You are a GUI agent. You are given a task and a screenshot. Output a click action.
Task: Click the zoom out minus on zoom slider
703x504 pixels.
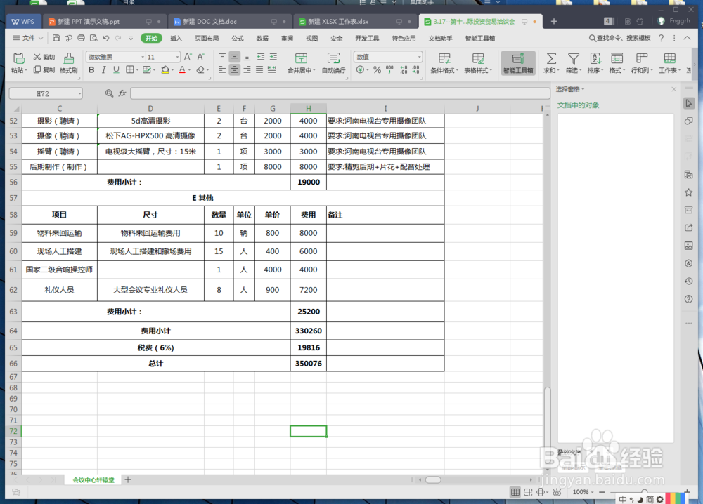tap(602, 492)
